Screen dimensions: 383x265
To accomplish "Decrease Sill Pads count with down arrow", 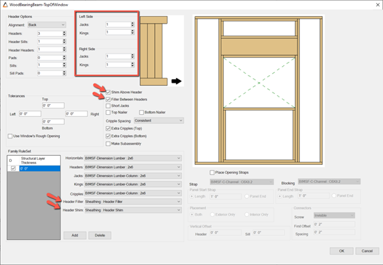I will point(64,74).
